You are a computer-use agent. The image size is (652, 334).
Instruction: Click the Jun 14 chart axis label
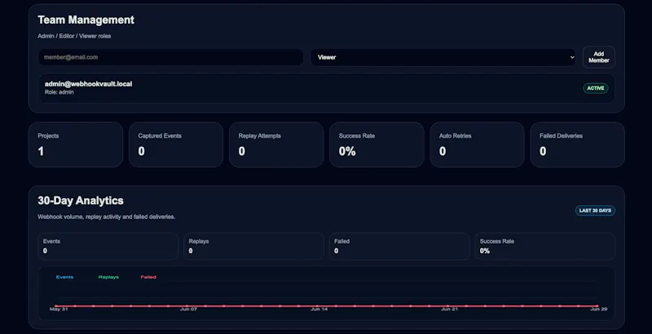pos(319,309)
